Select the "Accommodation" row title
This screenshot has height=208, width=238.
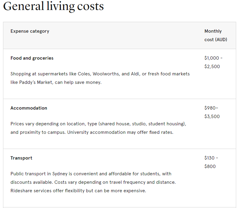point(29,108)
